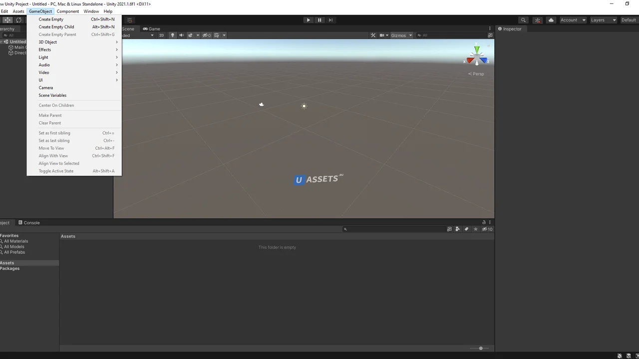Expand the UI submenu
This screenshot has width=639, height=359.
pyautogui.click(x=74, y=80)
